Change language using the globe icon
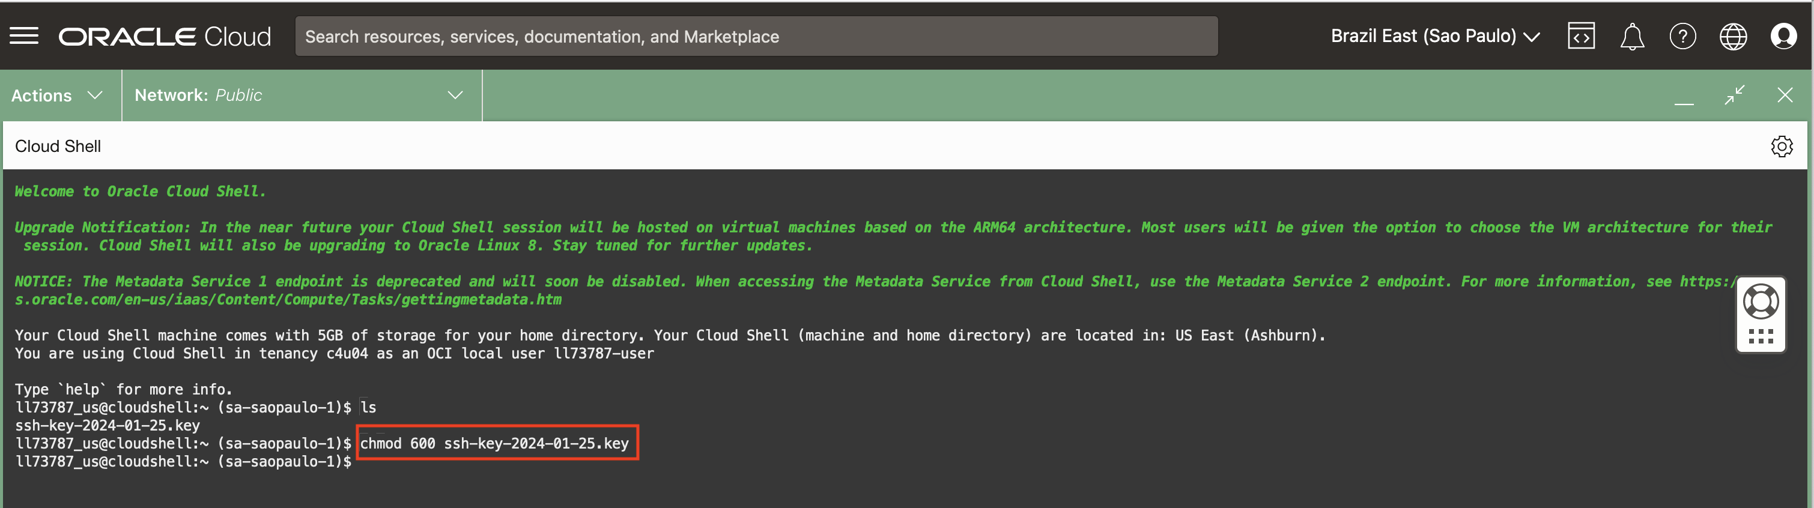Viewport: 1814px width, 508px height. (x=1733, y=37)
